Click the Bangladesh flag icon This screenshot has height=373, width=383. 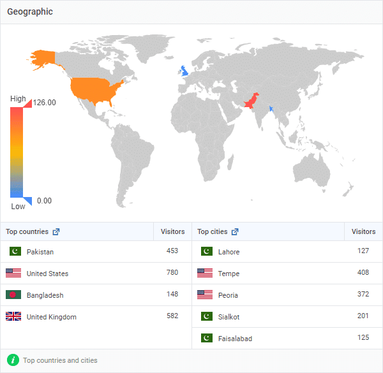point(13,295)
